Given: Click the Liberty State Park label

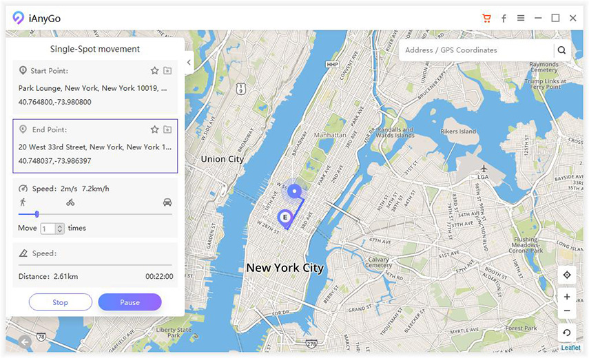Looking at the screenshot, I should (174, 333).
